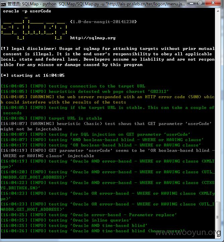Image resolution: width=224 pixels, height=242 pixels.
Task: Click heuristic (basic) test warning line
Action: click(x=106, y=126)
